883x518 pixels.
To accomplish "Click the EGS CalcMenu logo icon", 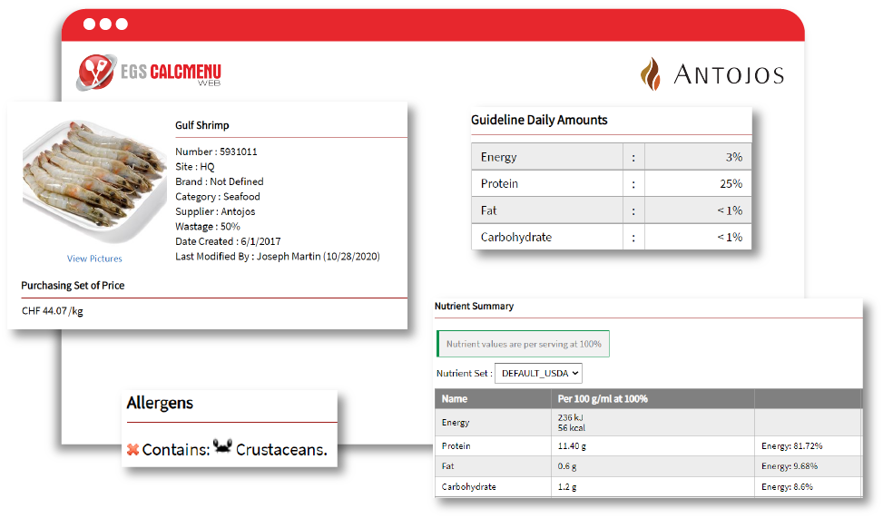I will point(97,72).
